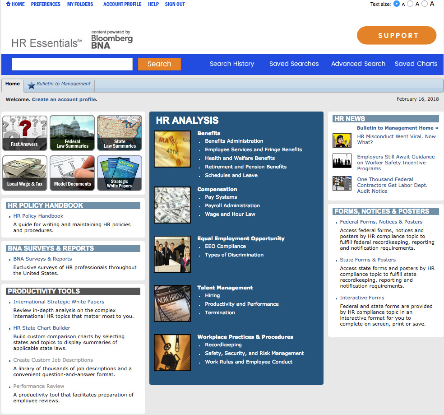Open Productivity and Performance topic
Screen dimensions: 444x415
242,304
